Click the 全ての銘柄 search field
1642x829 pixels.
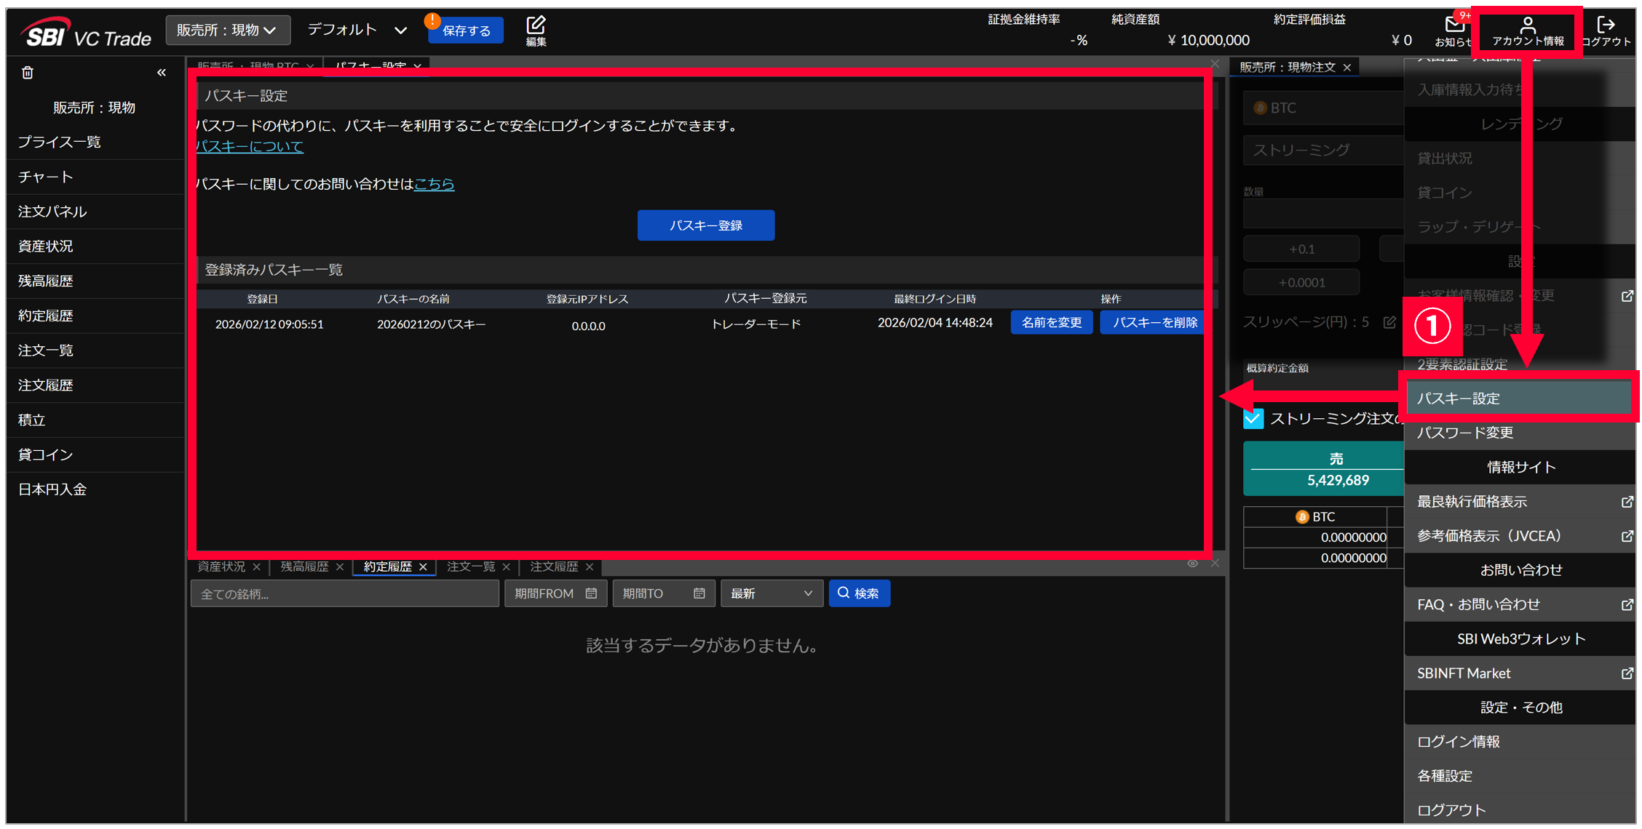[344, 593]
